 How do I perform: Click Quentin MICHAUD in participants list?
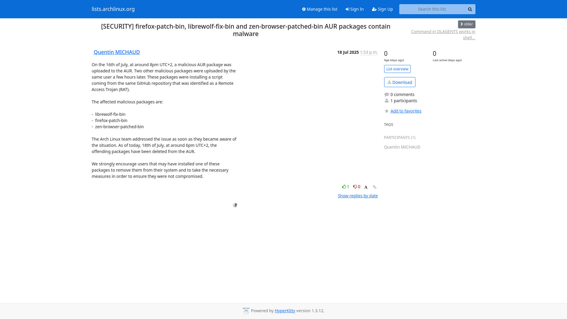(402, 147)
